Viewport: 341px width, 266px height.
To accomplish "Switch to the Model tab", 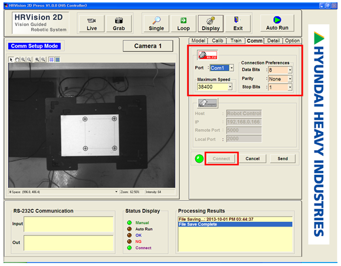I will point(198,41).
